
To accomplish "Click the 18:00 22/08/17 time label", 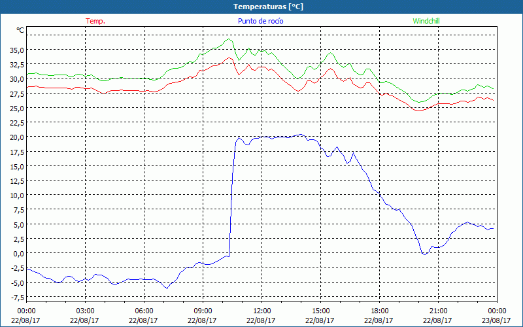I will 379,316.
